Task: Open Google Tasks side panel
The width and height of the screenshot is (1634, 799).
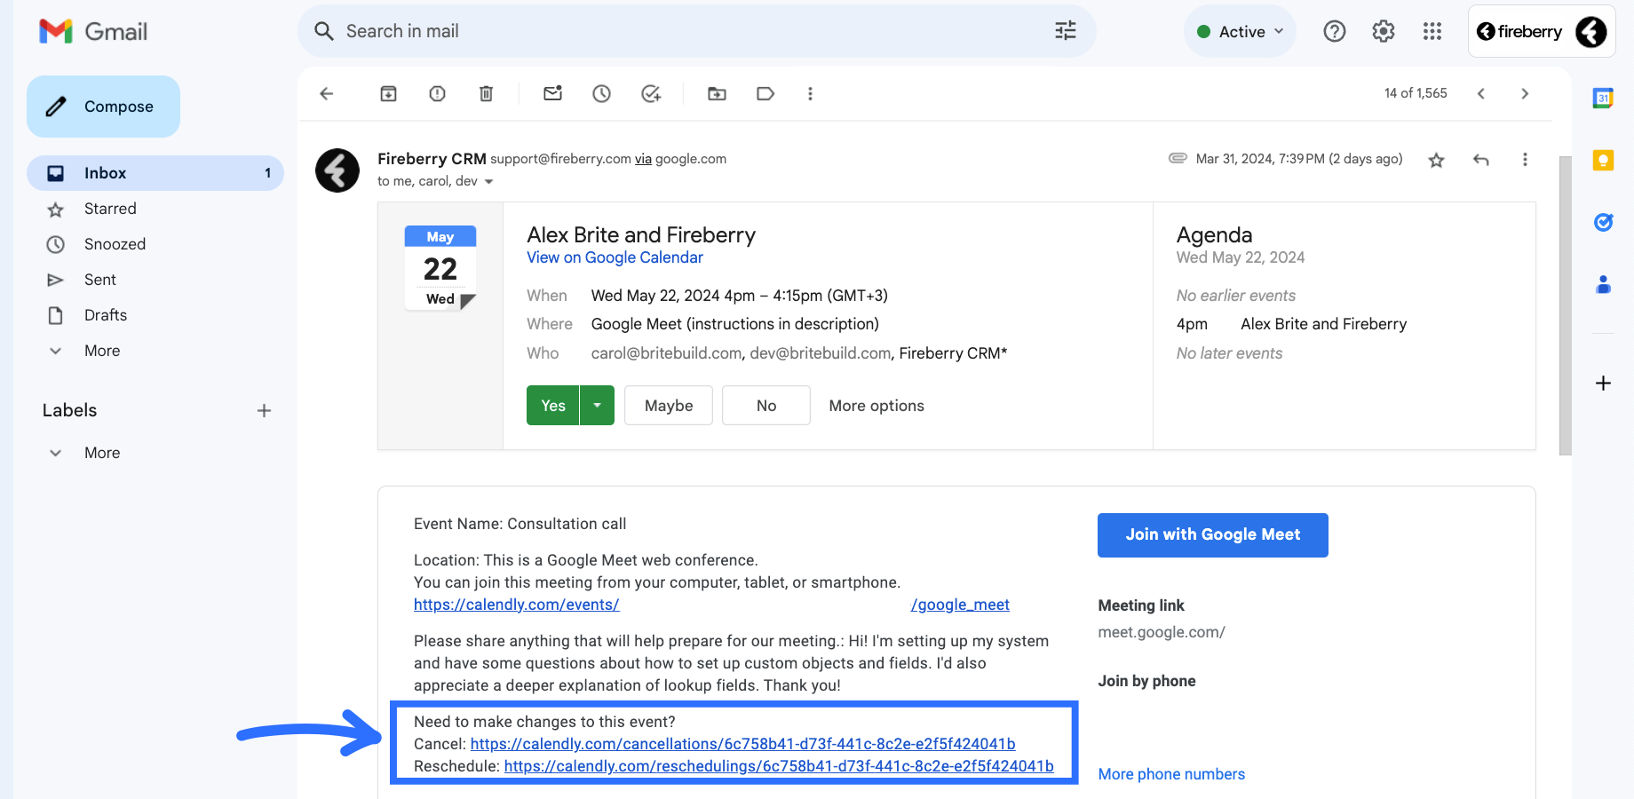Action: [1603, 222]
